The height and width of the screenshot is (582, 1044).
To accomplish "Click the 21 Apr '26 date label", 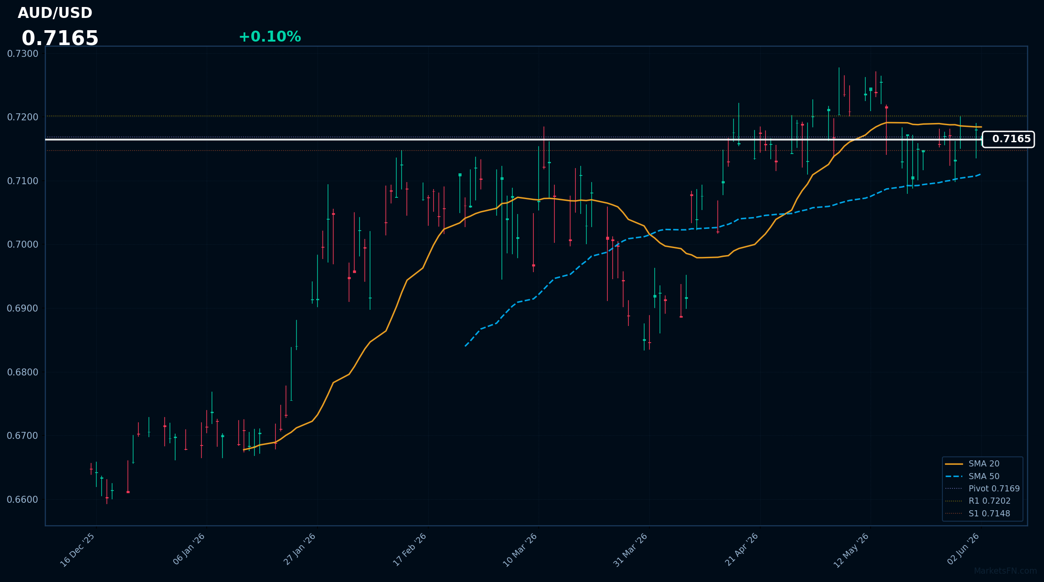I will coord(742,550).
